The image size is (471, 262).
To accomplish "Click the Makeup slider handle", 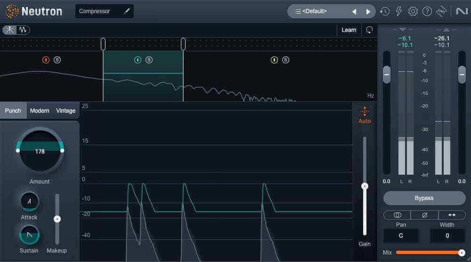I will click(57, 219).
